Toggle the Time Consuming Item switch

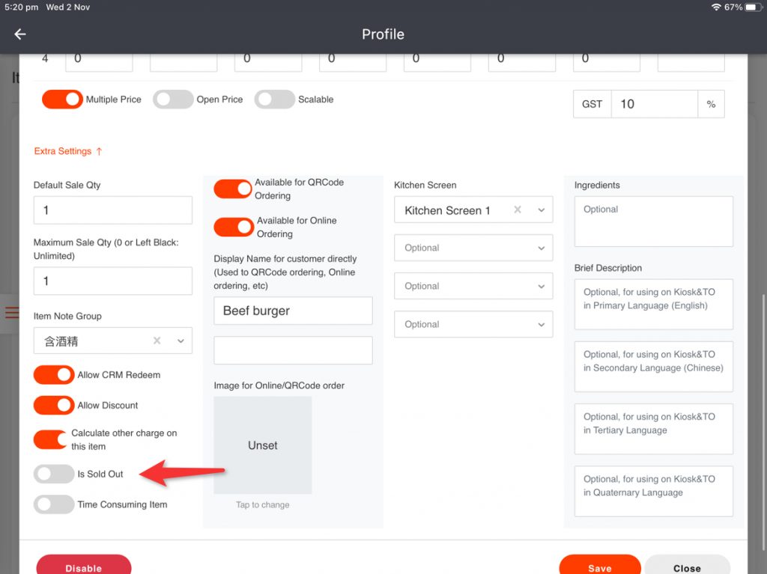coord(54,504)
